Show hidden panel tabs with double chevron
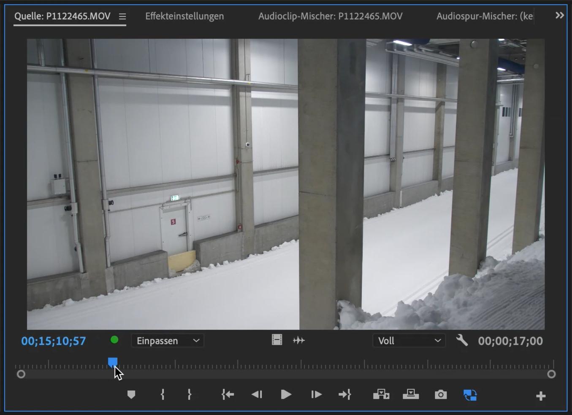572x415 pixels. coord(559,16)
